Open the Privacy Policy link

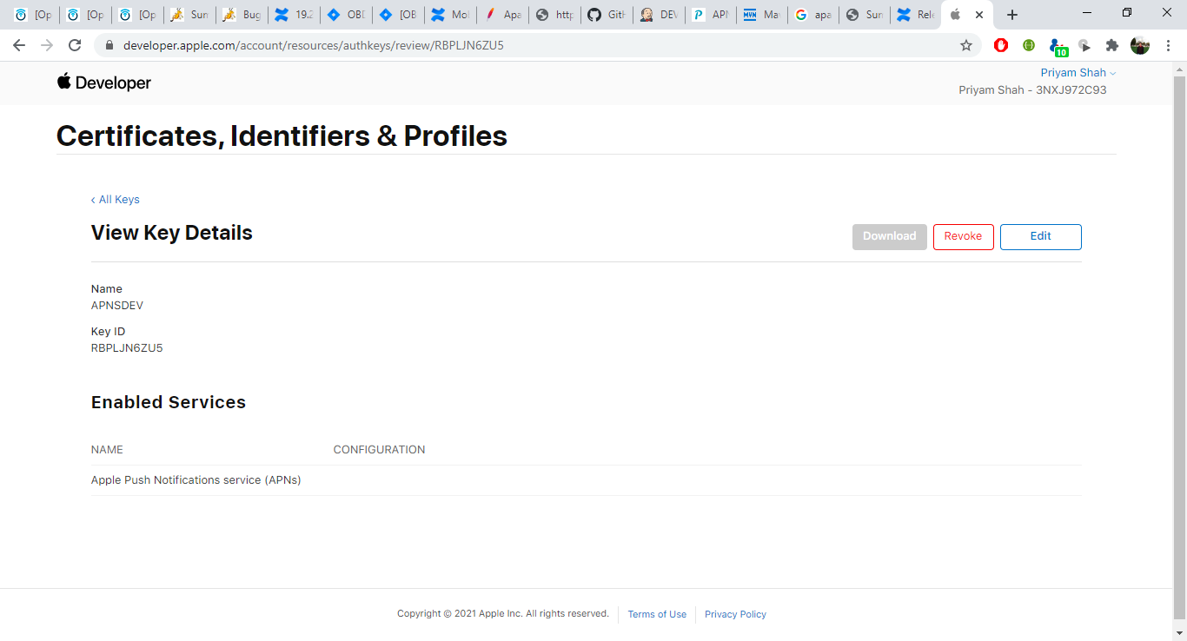click(x=735, y=614)
